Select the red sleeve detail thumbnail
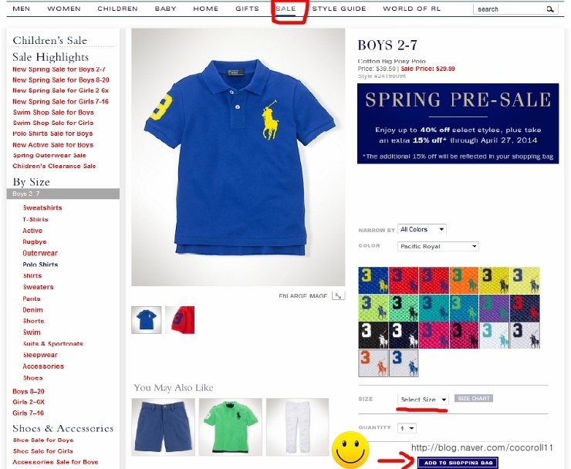Screen dimensions: 571x469 coord(180,320)
